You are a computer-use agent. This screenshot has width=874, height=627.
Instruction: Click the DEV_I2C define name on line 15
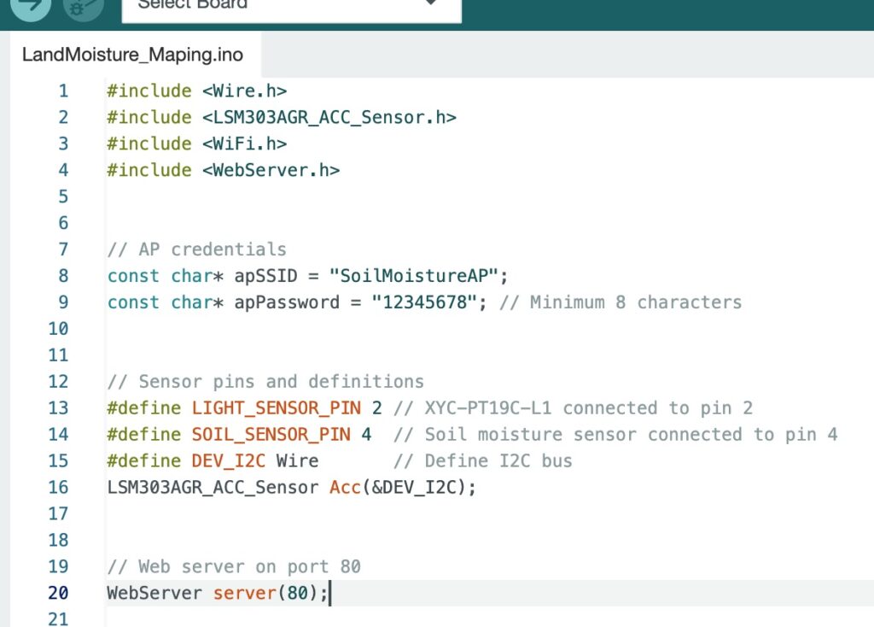click(x=228, y=461)
